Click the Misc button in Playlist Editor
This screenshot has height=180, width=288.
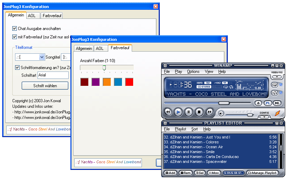coord(214,173)
